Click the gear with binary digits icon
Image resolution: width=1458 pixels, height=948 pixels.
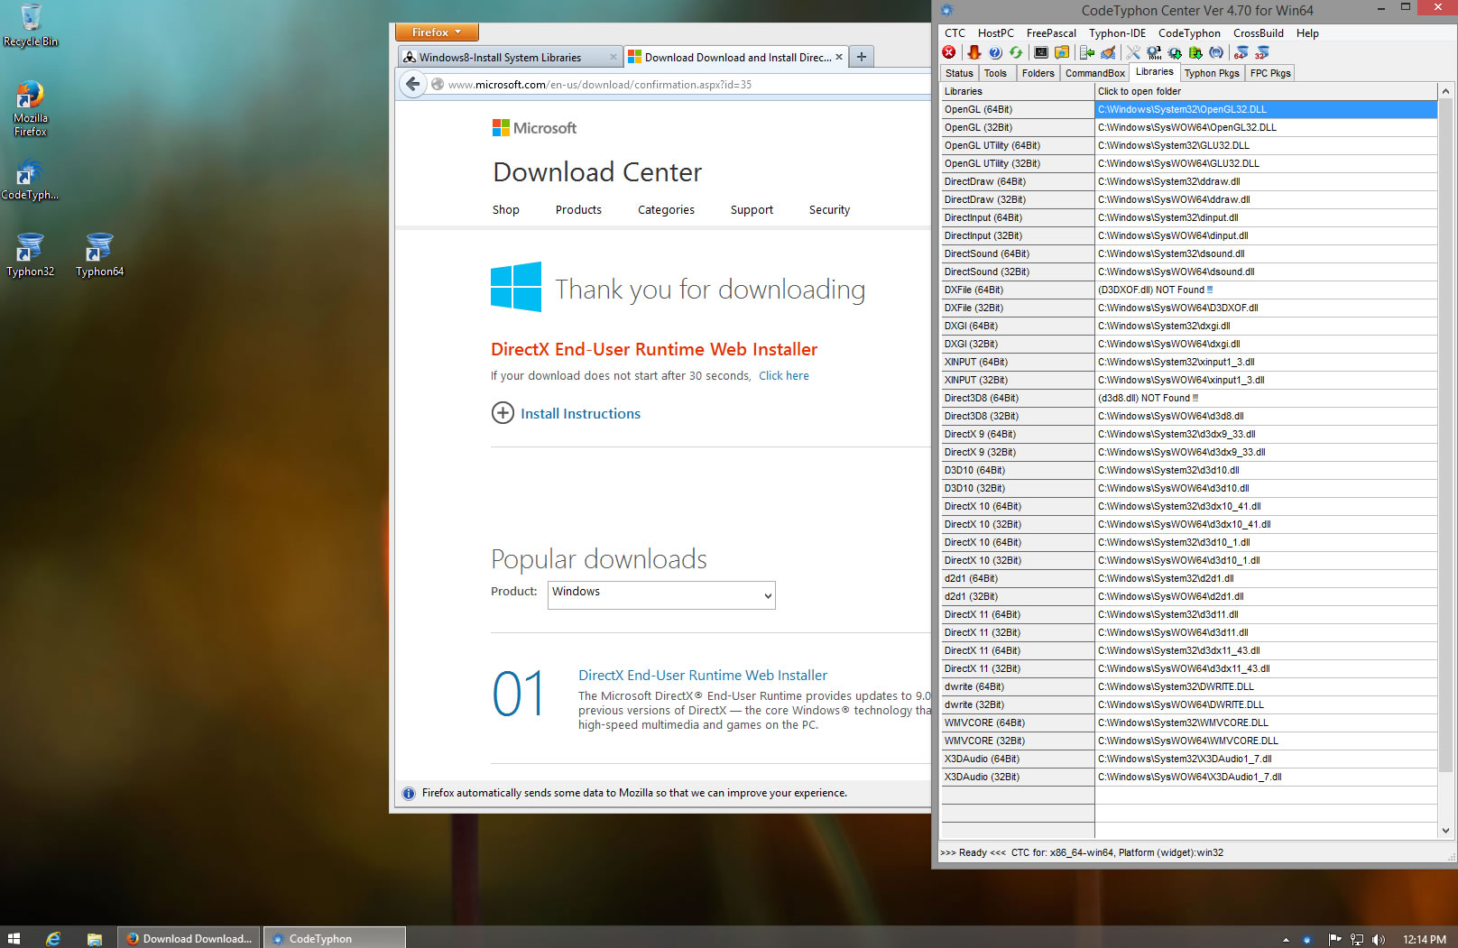click(1154, 52)
